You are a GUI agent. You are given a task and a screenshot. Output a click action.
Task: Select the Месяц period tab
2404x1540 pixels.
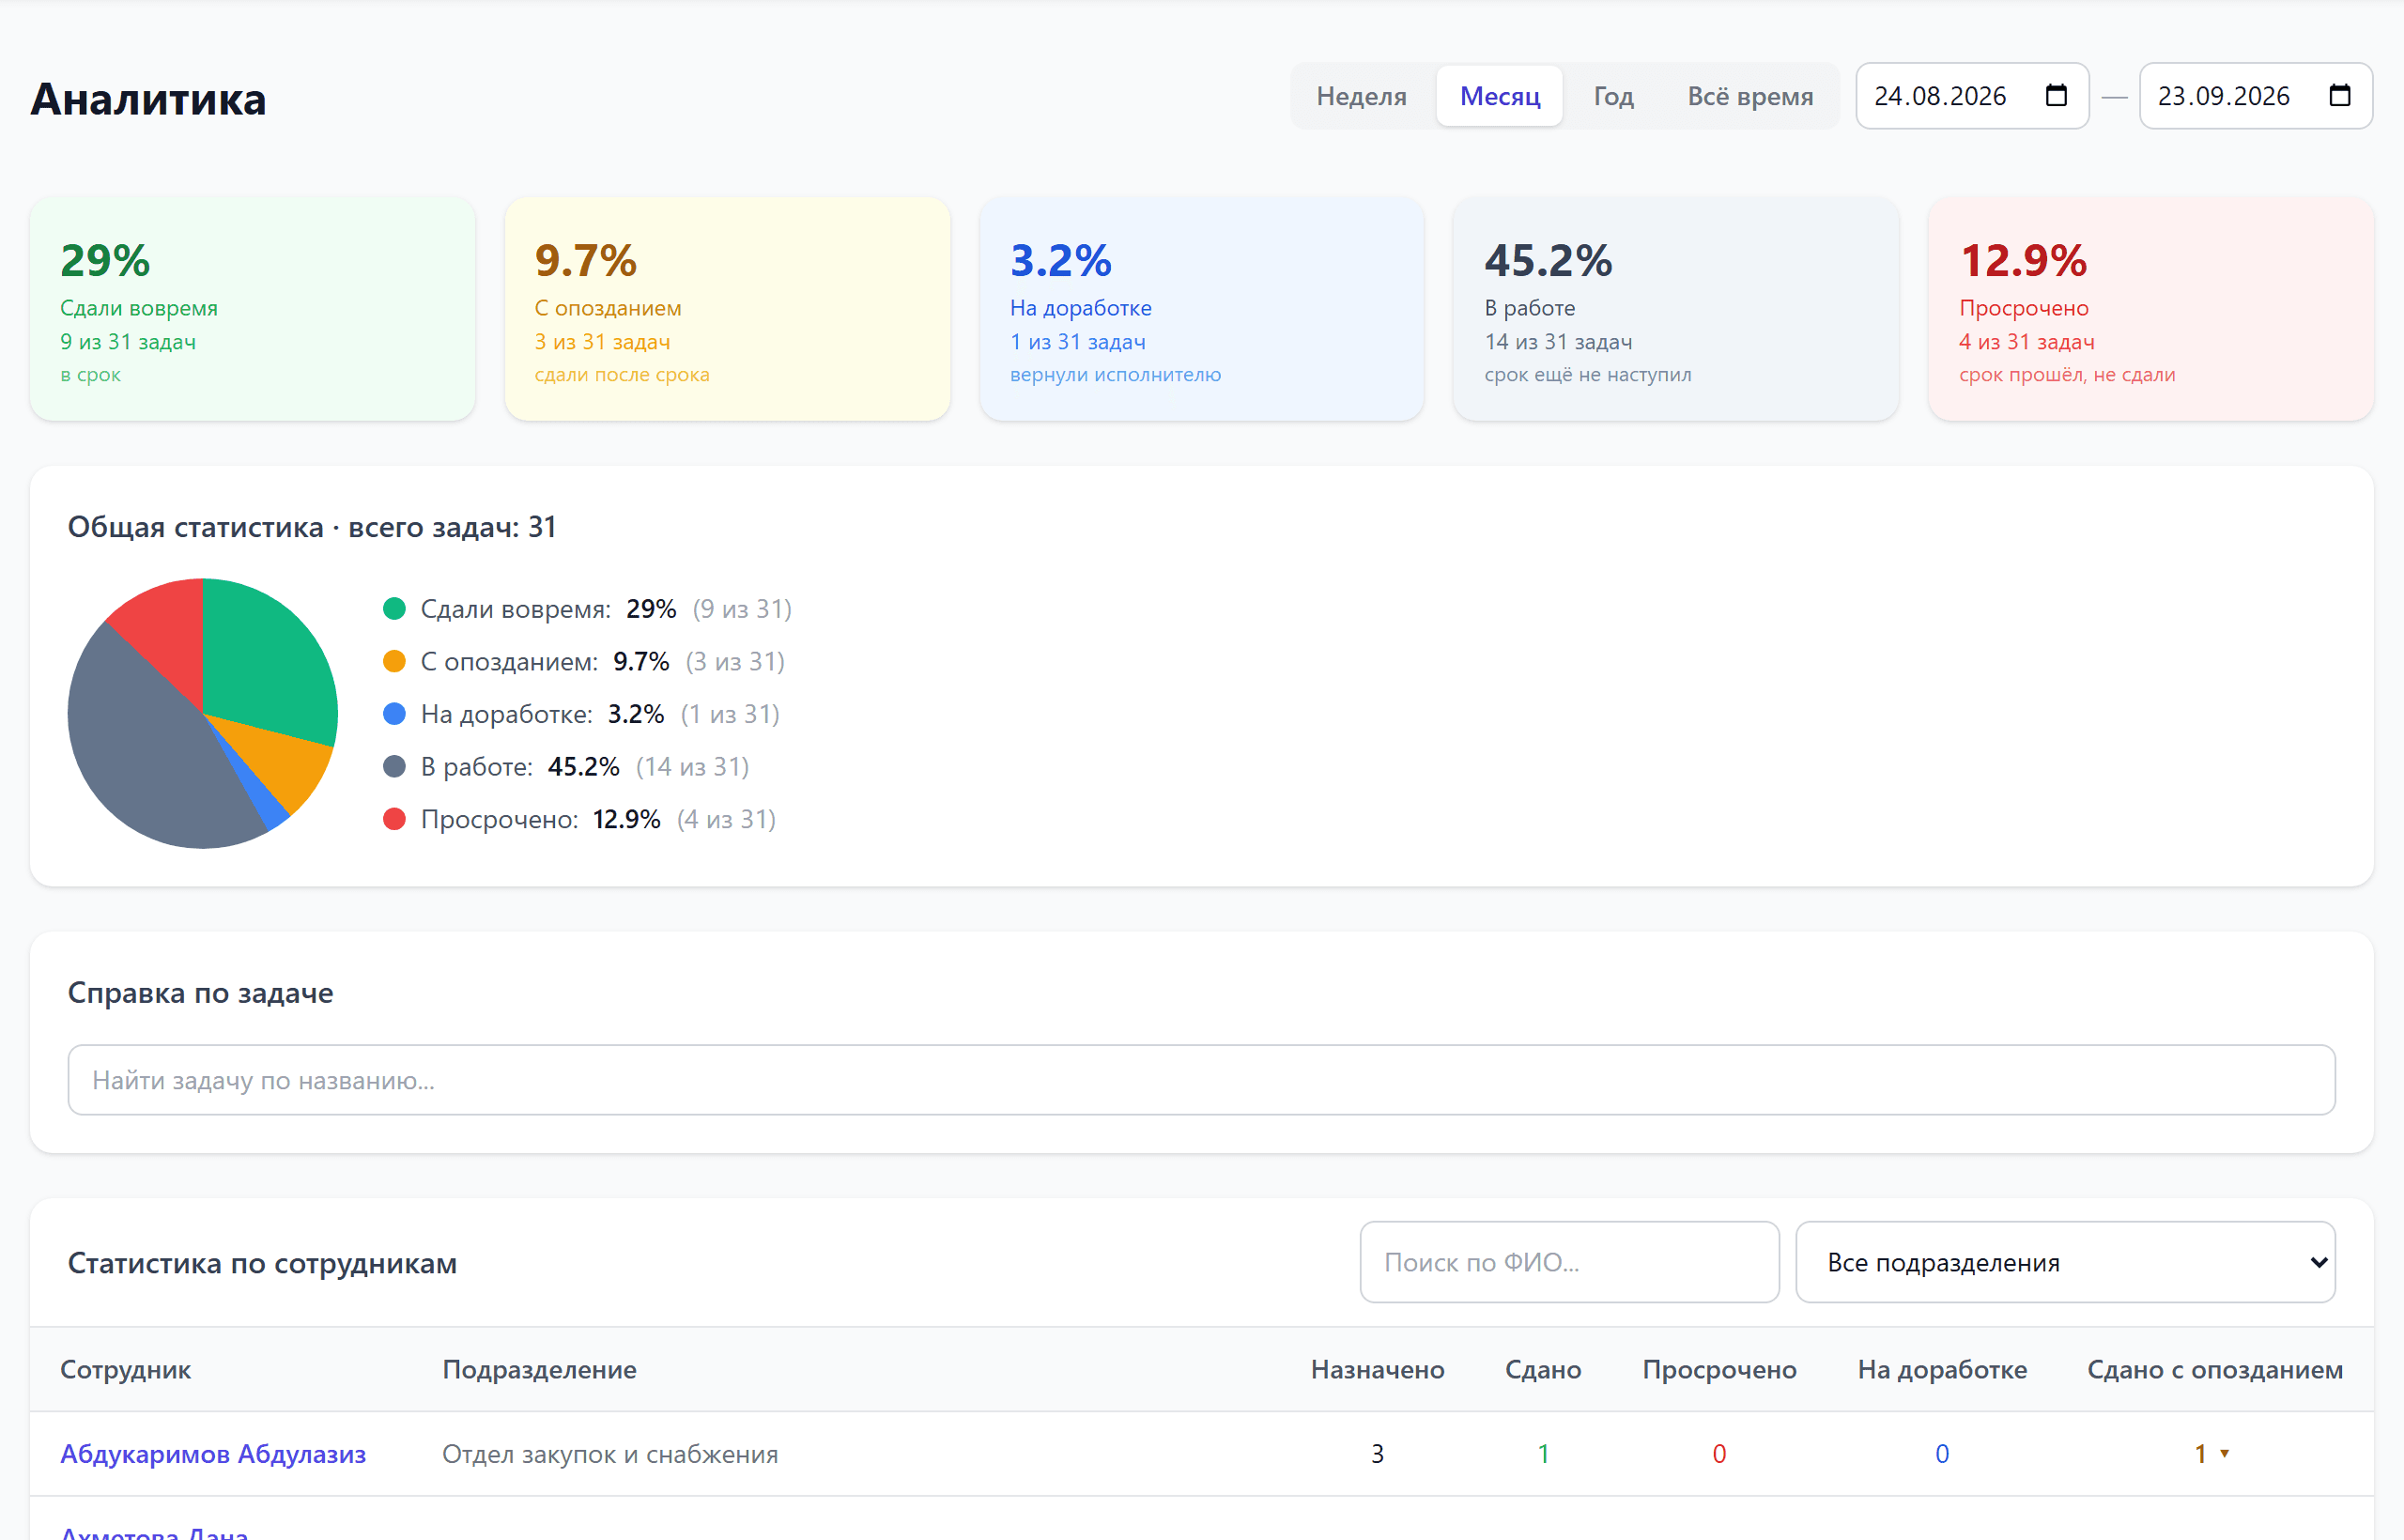[x=1499, y=96]
